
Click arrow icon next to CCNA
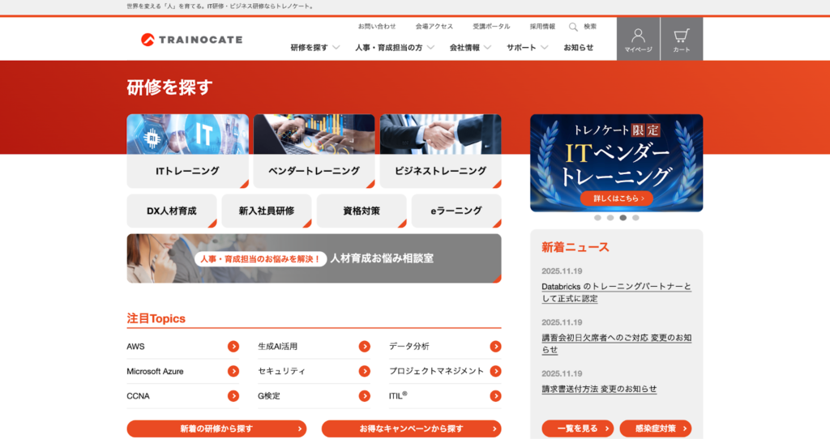[x=233, y=396]
